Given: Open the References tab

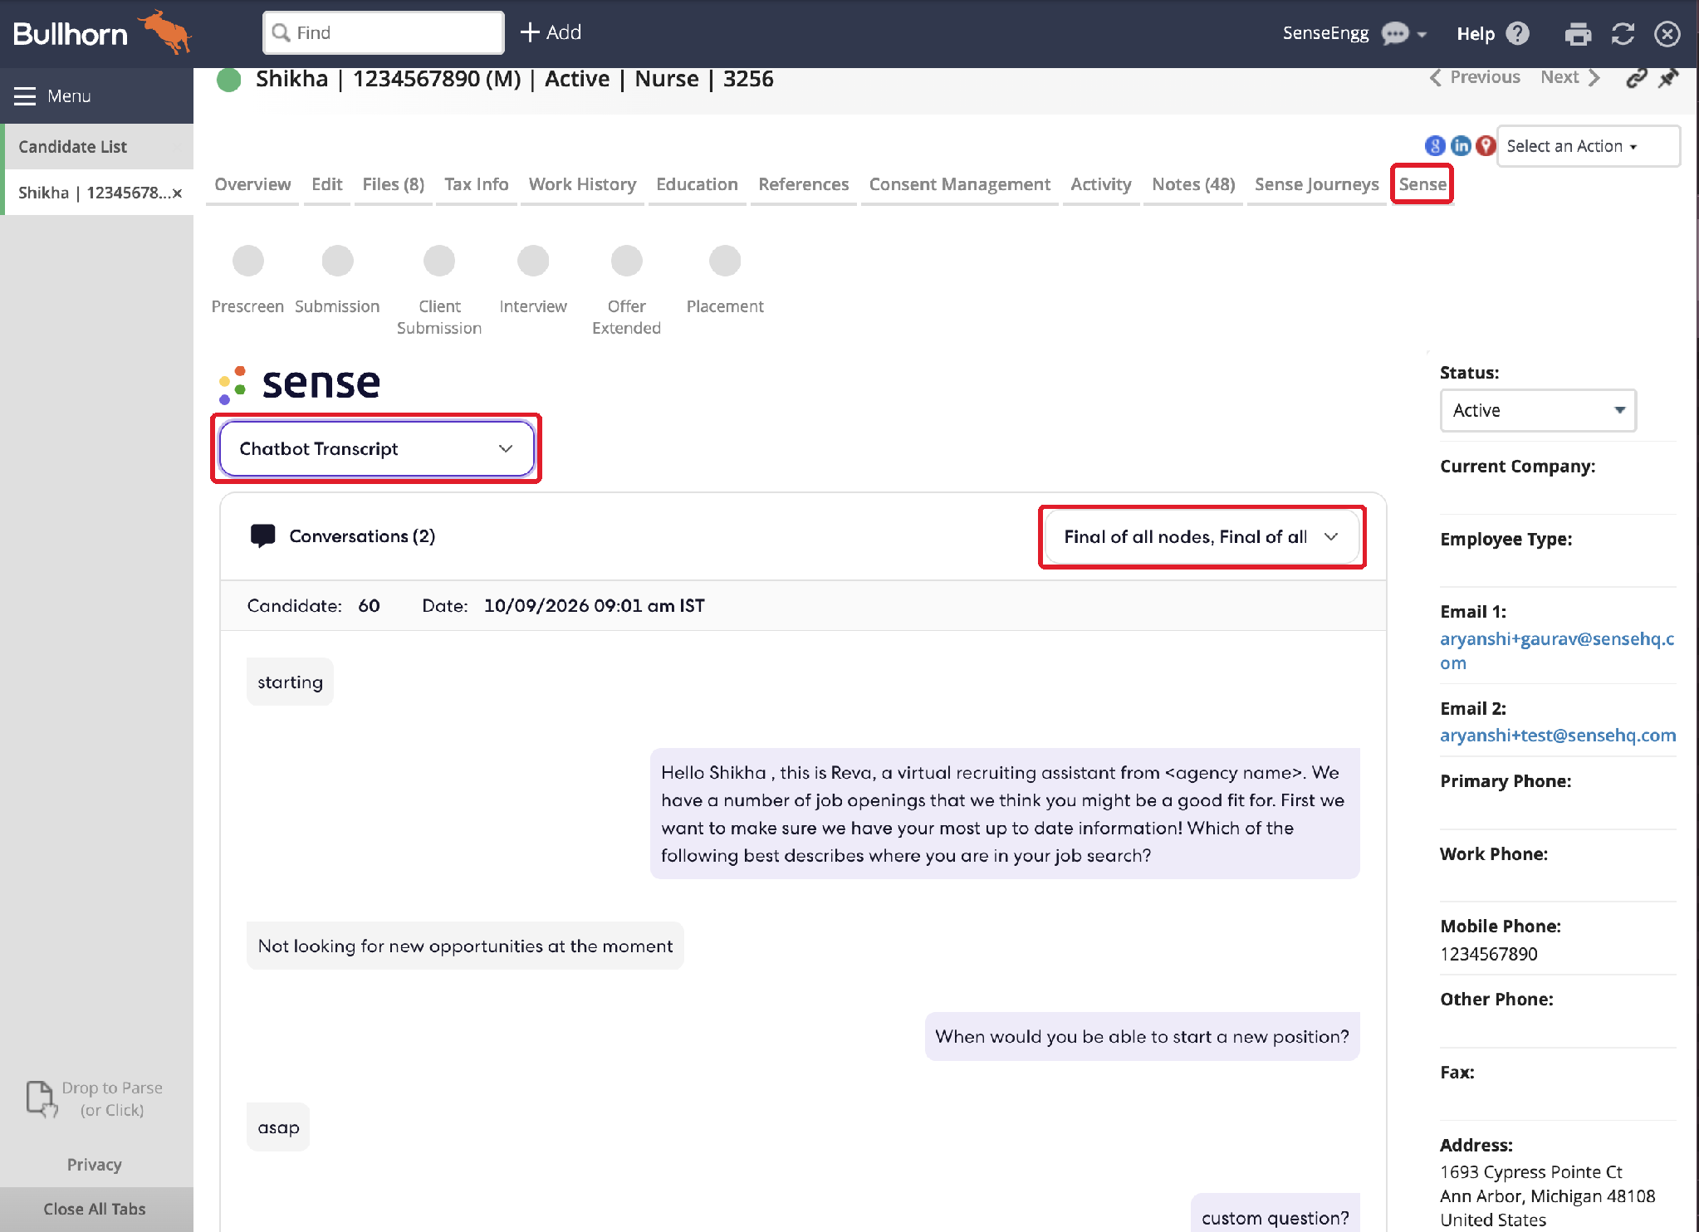Looking at the screenshot, I should (803, 184).
